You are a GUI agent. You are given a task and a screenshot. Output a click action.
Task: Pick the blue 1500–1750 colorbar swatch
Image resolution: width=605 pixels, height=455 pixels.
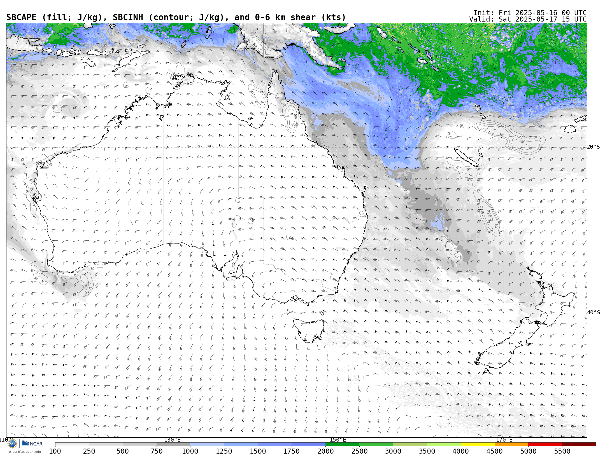275,444
